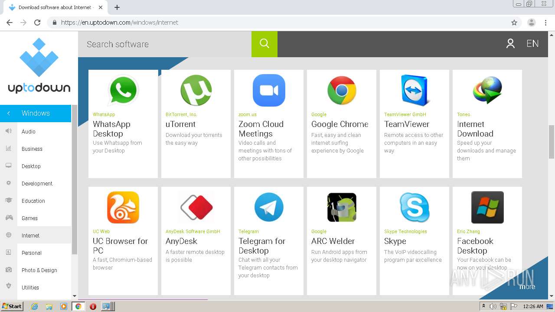The width and height of the screenshot is (555, 312).
Task: Open the Internet Download Manager icon
Action: click(x=487, y=90)
